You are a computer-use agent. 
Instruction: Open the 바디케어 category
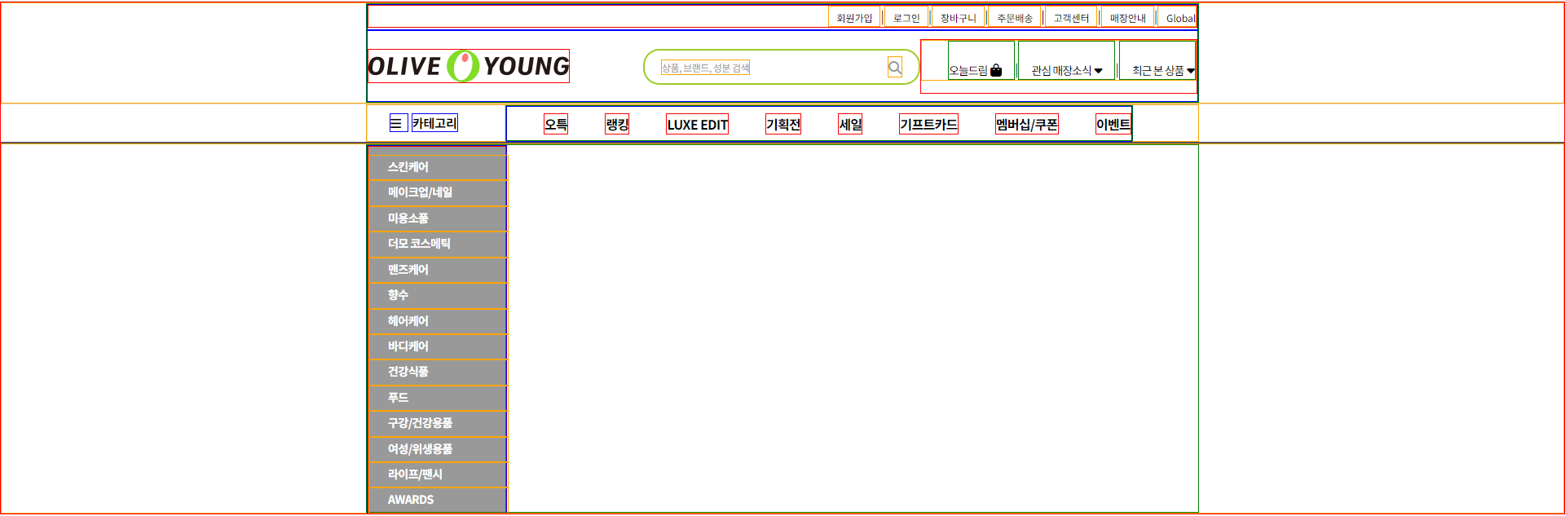coord(438,346)
